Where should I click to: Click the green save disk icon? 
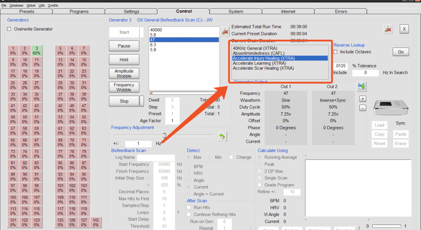(x=361, y=86)
